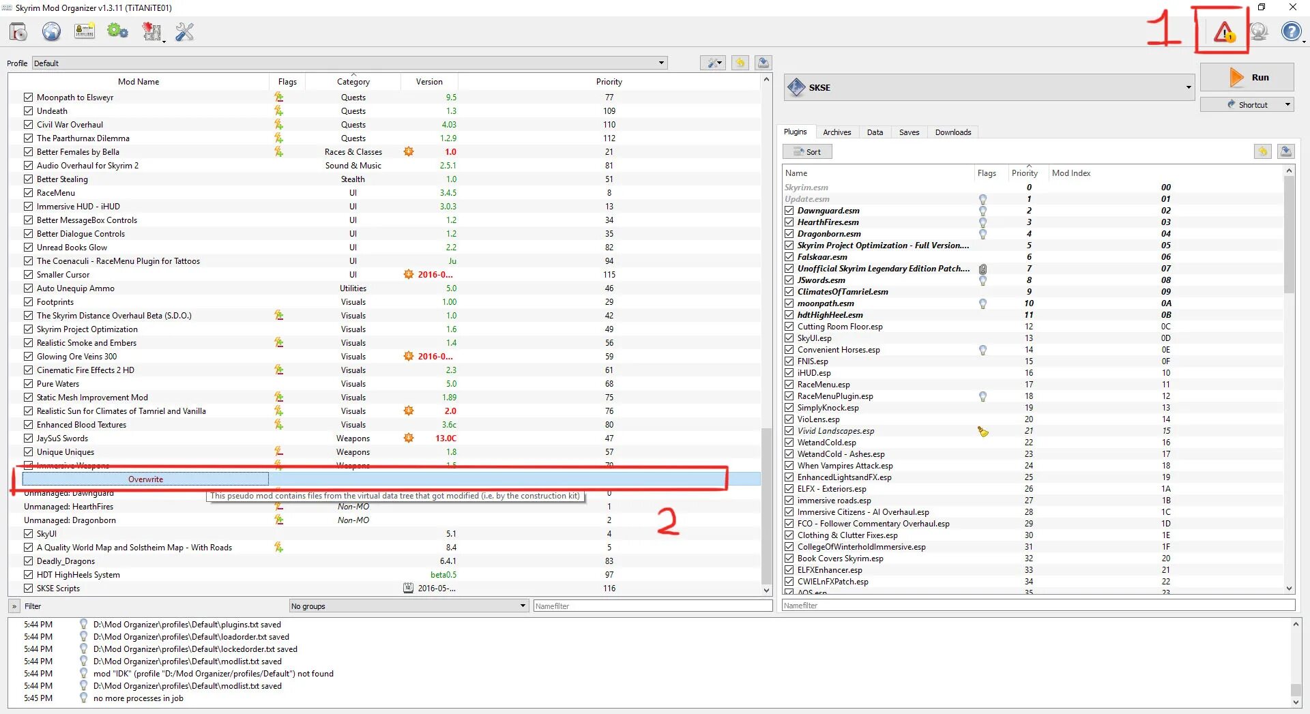Open the Configure Profiles icon

pos(85,31)
